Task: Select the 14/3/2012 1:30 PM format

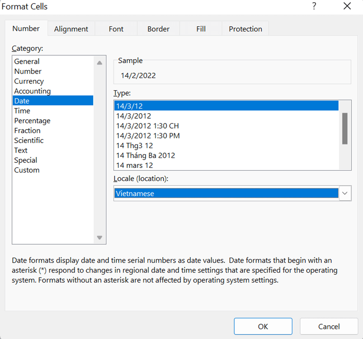Action: [x=148, y=135]
